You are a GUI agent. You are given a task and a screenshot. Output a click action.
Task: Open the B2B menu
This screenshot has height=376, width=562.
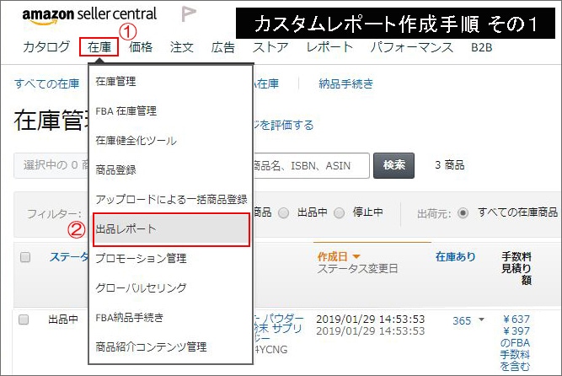coord(481,47)
